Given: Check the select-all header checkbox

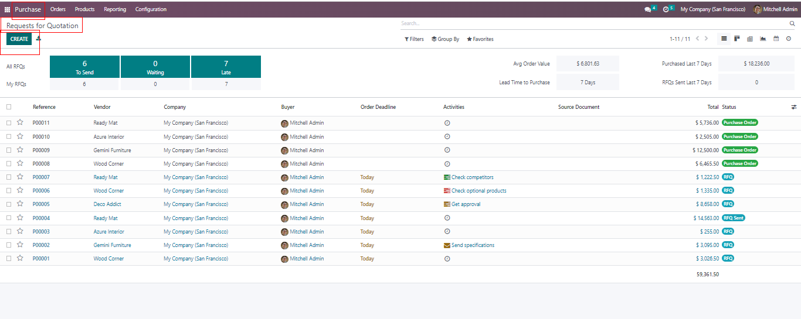Looking at the screenshot, I should point(9,107).
